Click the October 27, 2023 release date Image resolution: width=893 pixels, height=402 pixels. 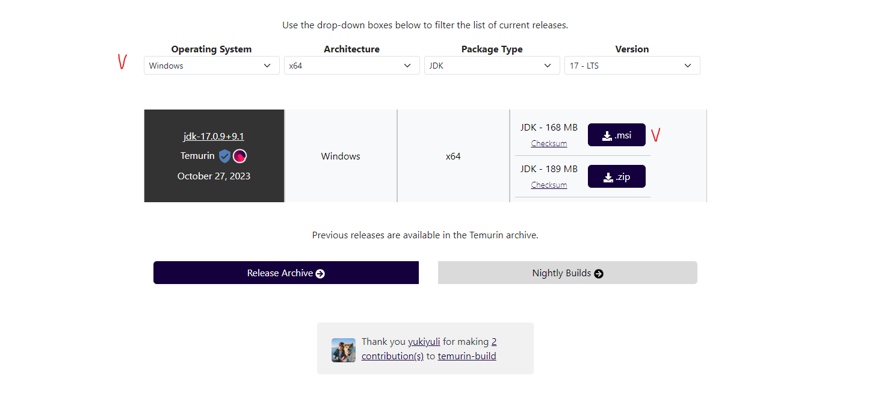(x=214, y=176)
